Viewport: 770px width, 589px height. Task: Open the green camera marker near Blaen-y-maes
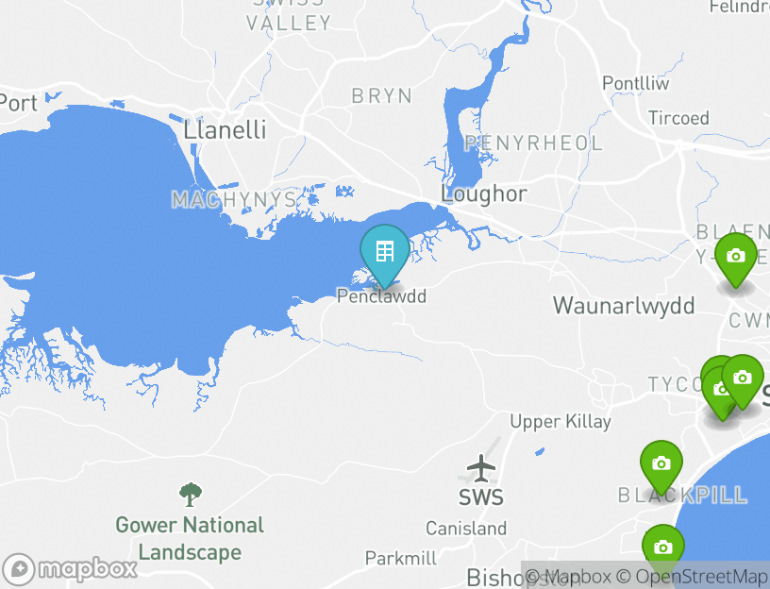click(736, 260)
